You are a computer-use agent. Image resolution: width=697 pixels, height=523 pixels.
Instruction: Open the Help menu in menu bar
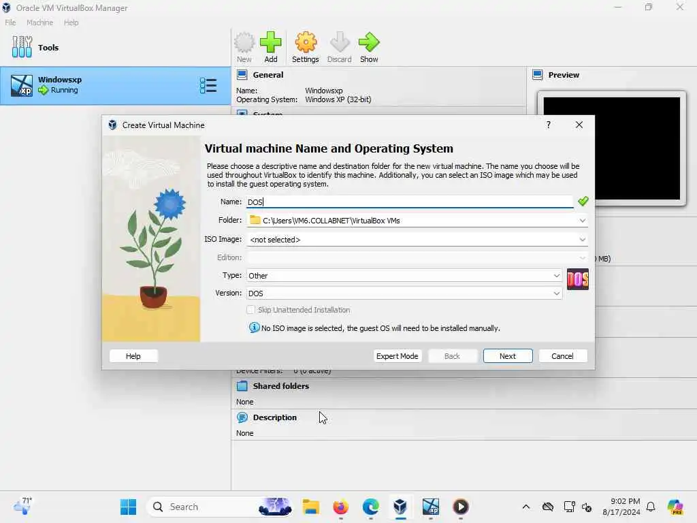point(71,22)
